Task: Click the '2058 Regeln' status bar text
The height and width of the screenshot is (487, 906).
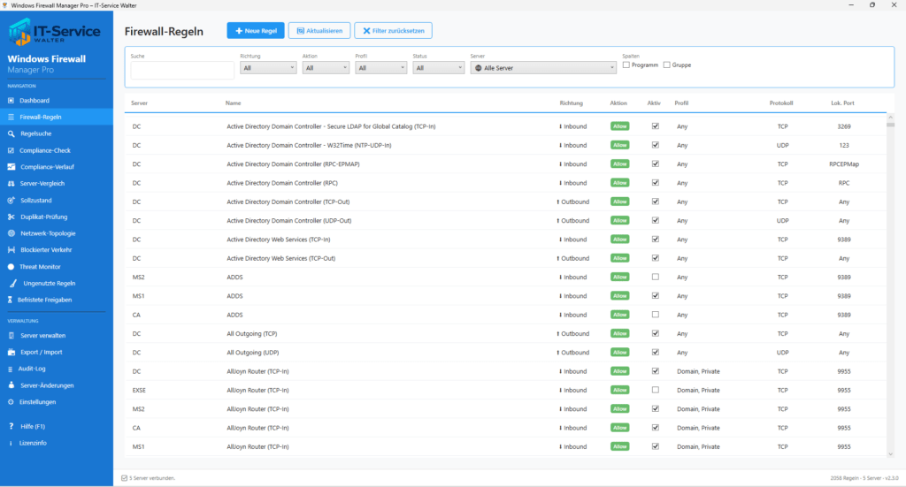Action: tap(844, 478)
